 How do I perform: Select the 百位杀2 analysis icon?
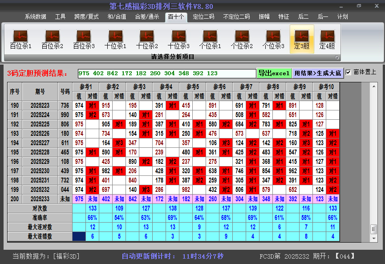[53, 39]
